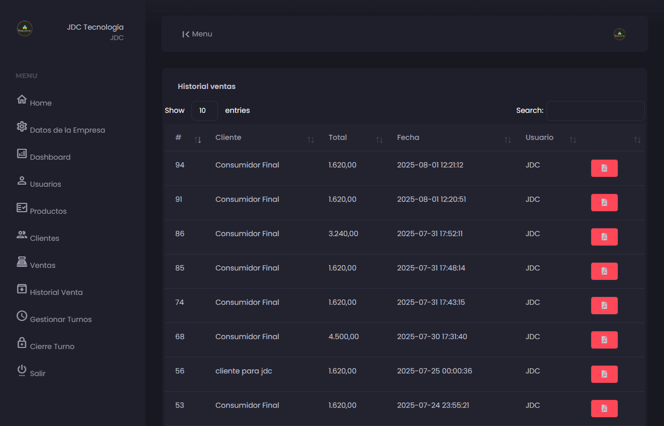The width and height of the screenshot is (664, 426).
Task: Click the Gestionar Turnos clock icon
Action: [22, 316]
